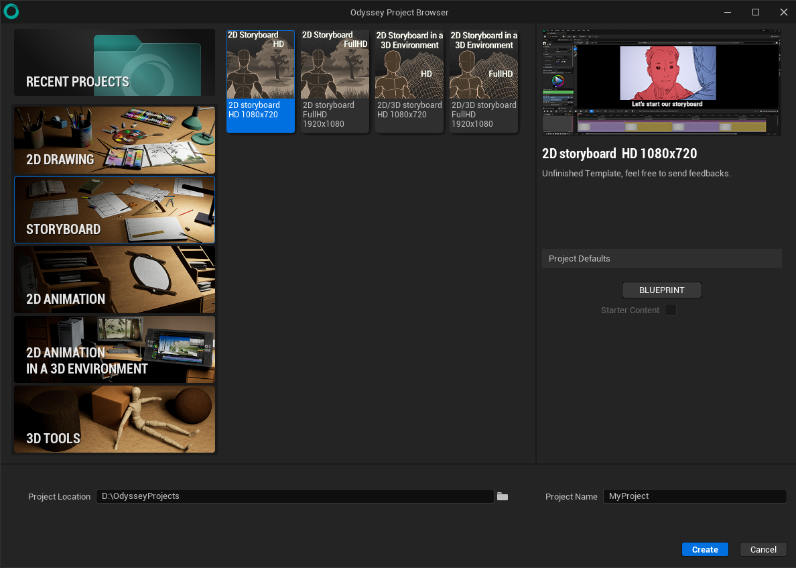Viewport: 796px width, 568px height.
Task: Browse for project location folder icon
Action: pos(503,496)
